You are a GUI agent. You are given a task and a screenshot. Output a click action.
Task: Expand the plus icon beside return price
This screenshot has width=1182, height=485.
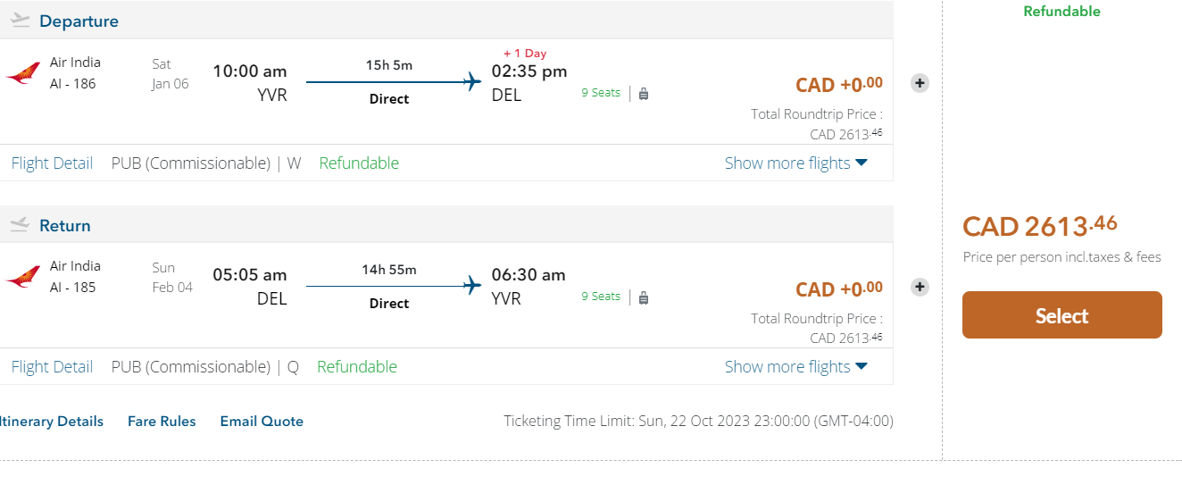click(920, 287)
